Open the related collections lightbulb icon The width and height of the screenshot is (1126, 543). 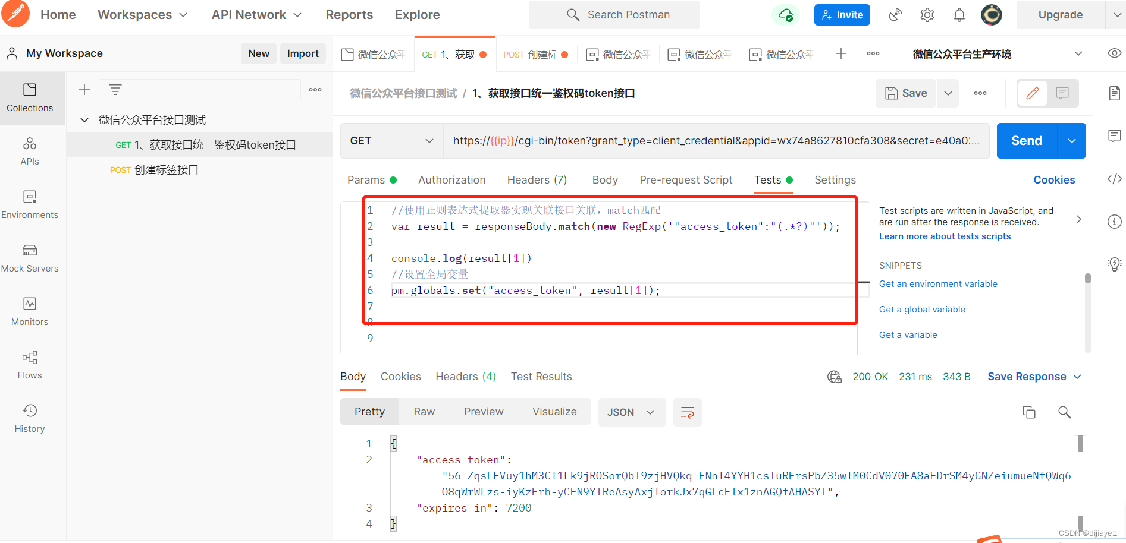pyautogui.click(x=1115, y=264)
